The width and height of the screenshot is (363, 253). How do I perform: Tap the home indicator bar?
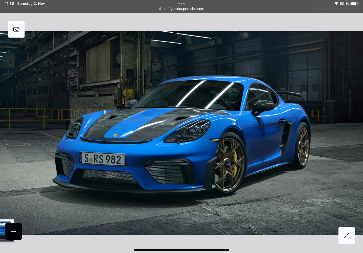(x=181, y=250)
